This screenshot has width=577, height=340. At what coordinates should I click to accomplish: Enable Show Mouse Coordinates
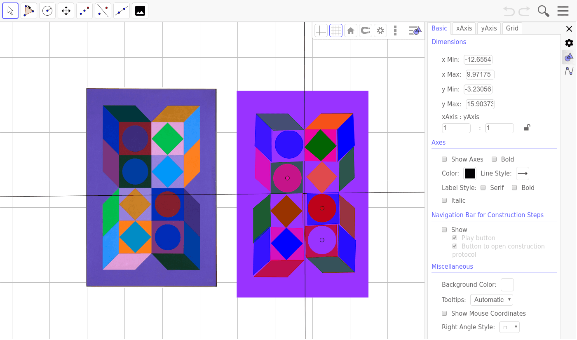point(444,313)
